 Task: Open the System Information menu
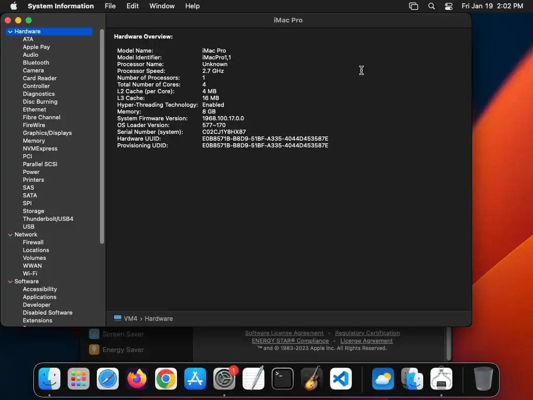pyautogui.click(x=60, y=6)
